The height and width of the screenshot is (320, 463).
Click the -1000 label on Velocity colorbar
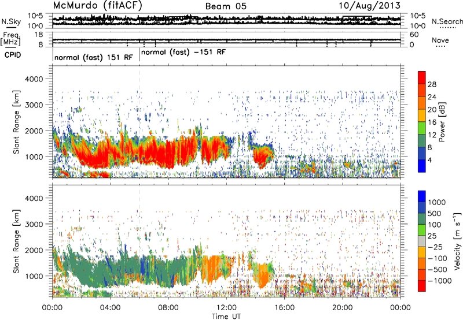click(x=439, y=281)
